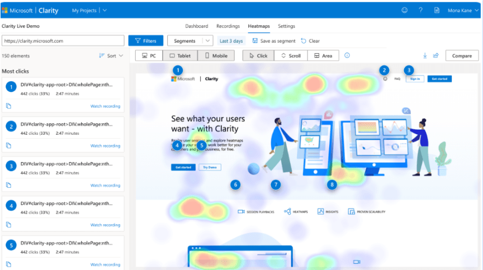Click the Clarity Live Demo project name
The width and height of the screenshot is (483, 270).
(x=21, y=26)
